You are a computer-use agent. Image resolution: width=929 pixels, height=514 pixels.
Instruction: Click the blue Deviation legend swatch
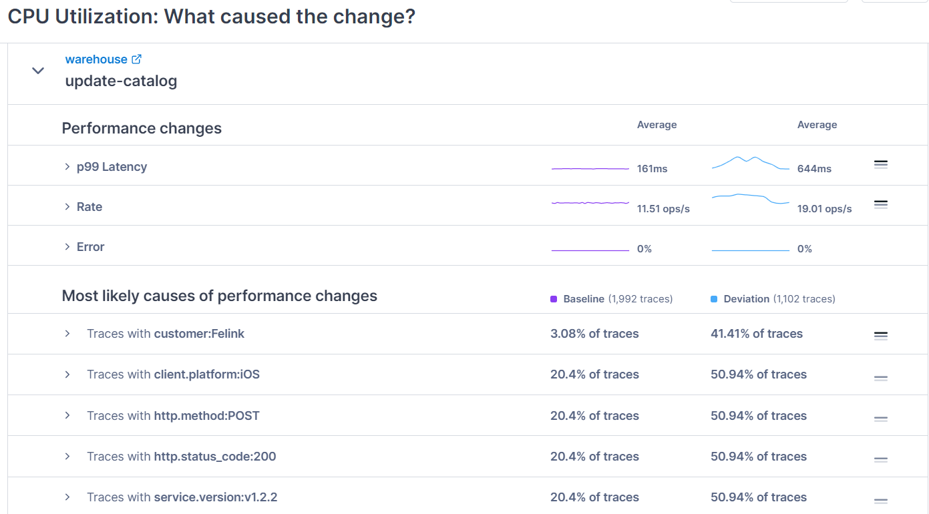(714, 299)
